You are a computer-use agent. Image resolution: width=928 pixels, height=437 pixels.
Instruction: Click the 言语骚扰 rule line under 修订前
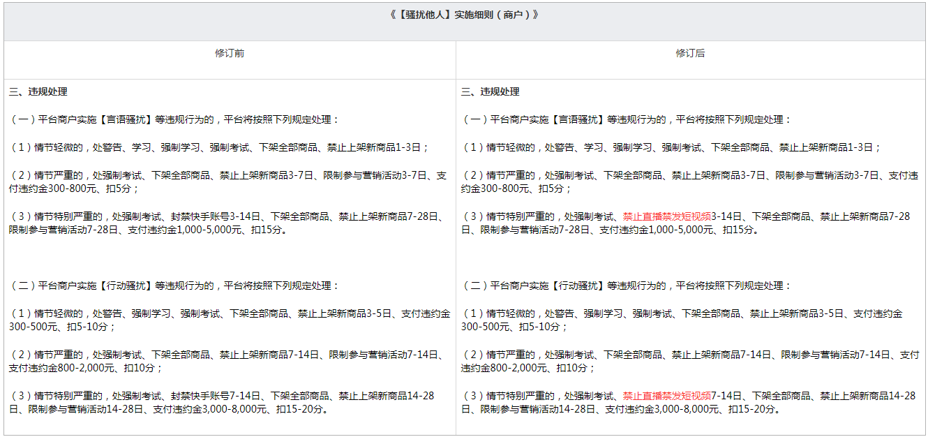pos(174,119)
